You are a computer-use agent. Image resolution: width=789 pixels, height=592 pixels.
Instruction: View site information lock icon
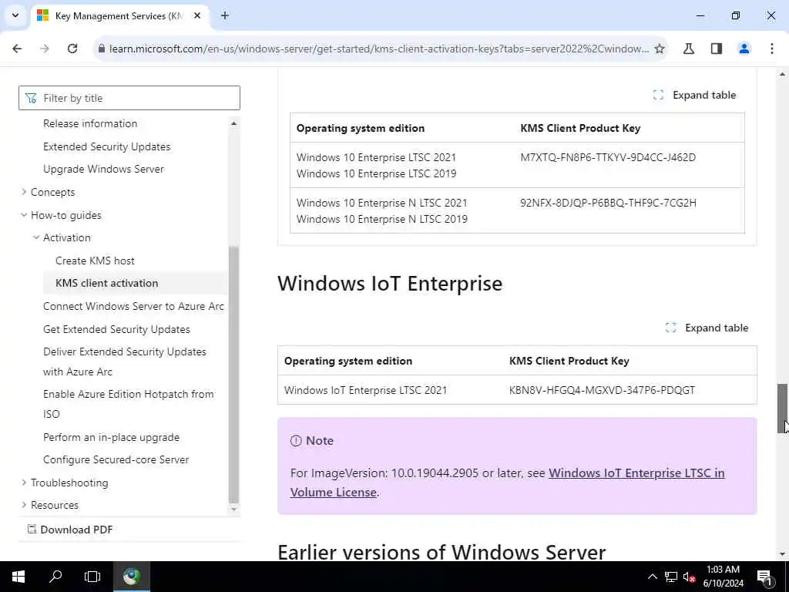[101, 49]
